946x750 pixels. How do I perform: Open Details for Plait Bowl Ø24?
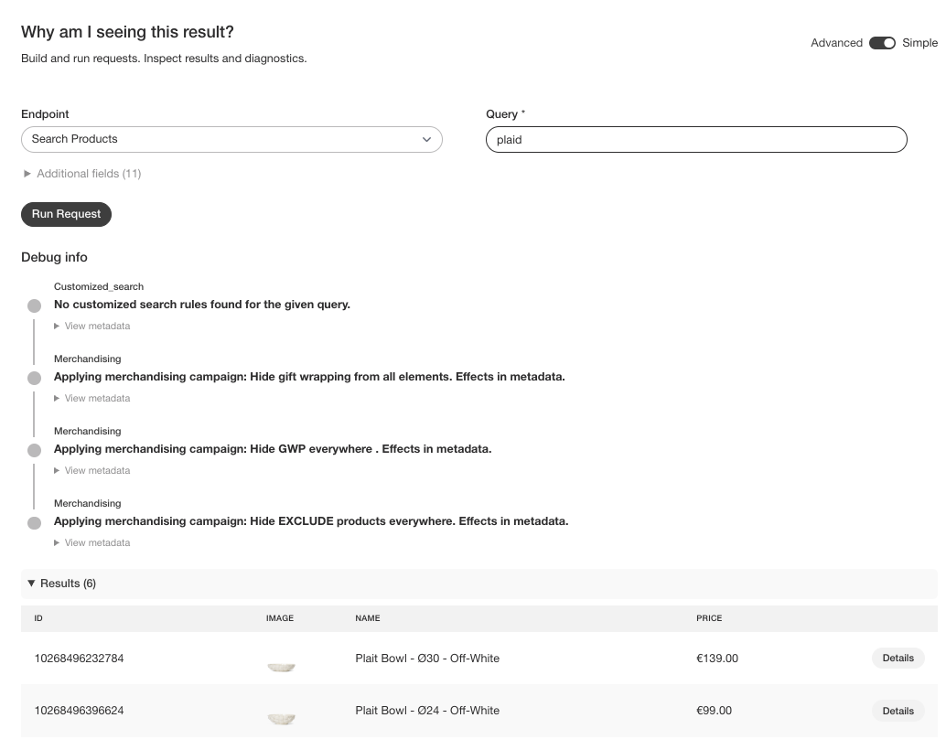[898, 711]
